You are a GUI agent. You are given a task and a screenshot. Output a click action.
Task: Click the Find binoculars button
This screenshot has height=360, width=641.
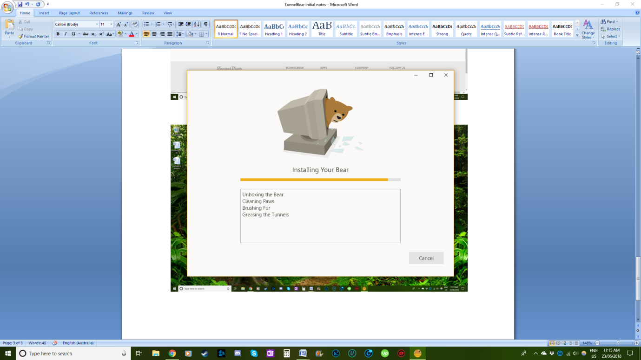pos(609,22)
